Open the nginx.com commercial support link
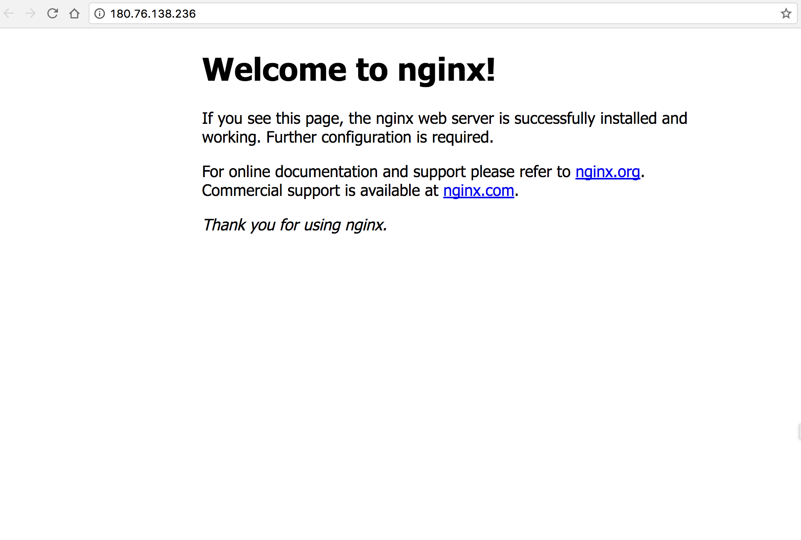 coord(478,190)
